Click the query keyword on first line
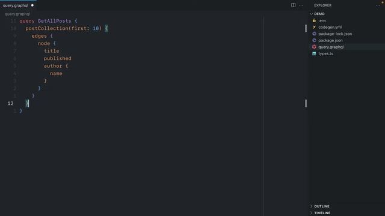This screenshot has width=385, height=216. tap(27, 22)
